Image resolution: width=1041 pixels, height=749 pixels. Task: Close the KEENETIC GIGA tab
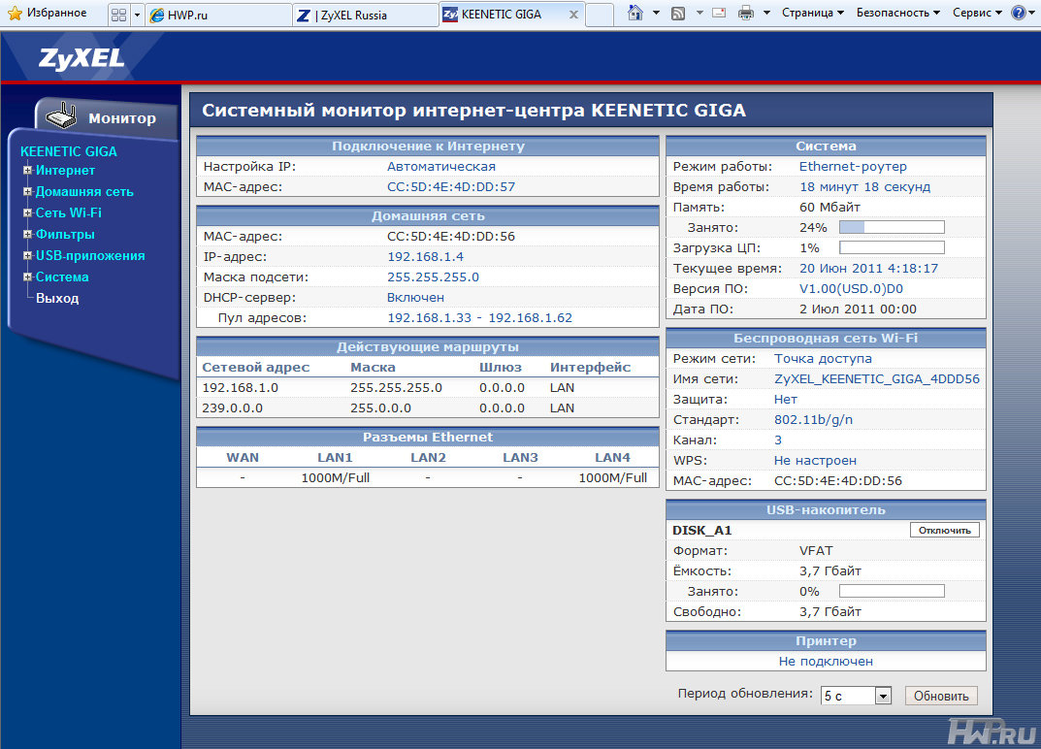click(x=573, y=14)
